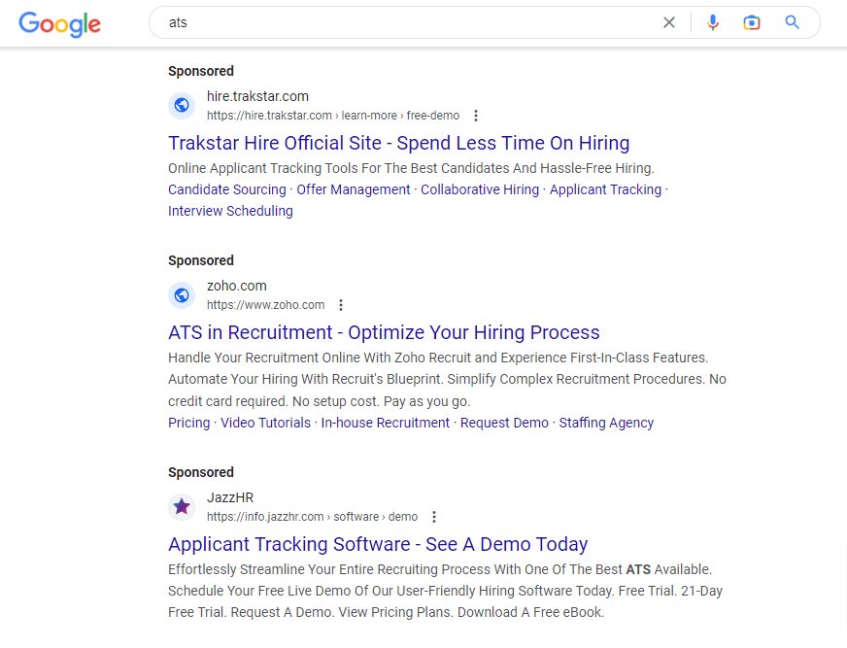Open Trakstar Hire Official Site headline
Viewport: 847px width, 648px height.
point(398,143)
